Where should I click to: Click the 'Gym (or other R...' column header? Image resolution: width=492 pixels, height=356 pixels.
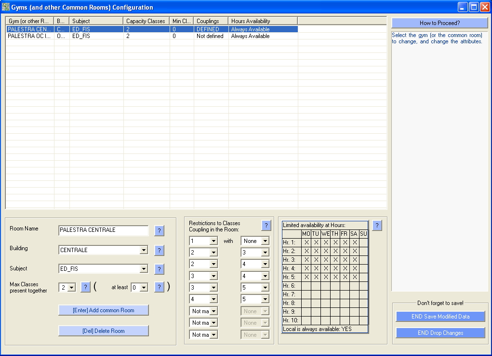(x=30, y=21)
